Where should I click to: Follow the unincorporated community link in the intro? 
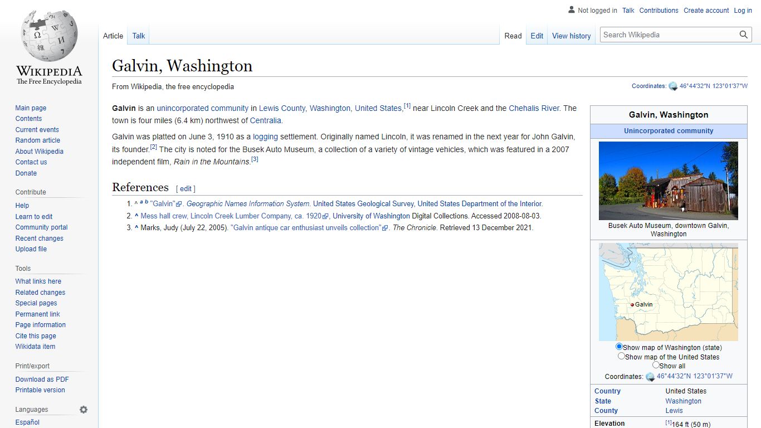(x=202, y=108)
